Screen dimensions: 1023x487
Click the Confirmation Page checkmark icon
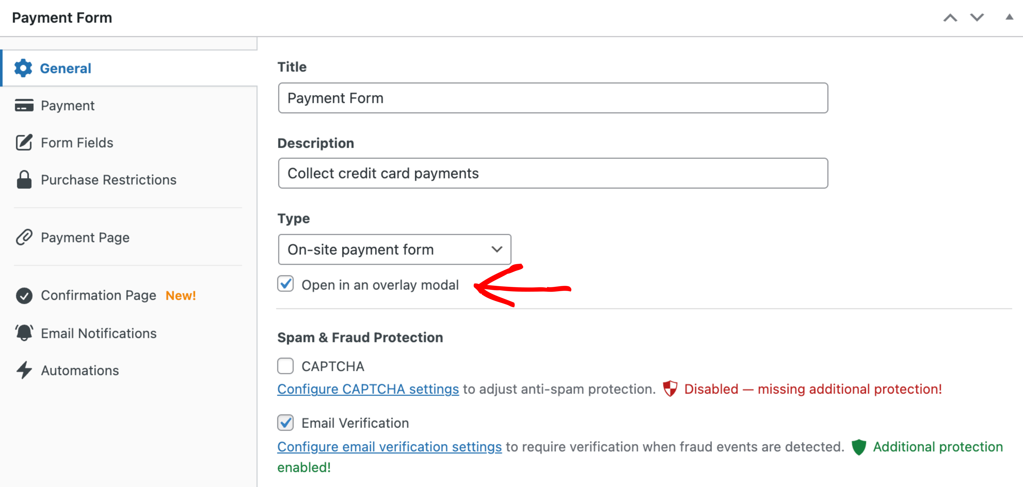click(x=24, y=296)
